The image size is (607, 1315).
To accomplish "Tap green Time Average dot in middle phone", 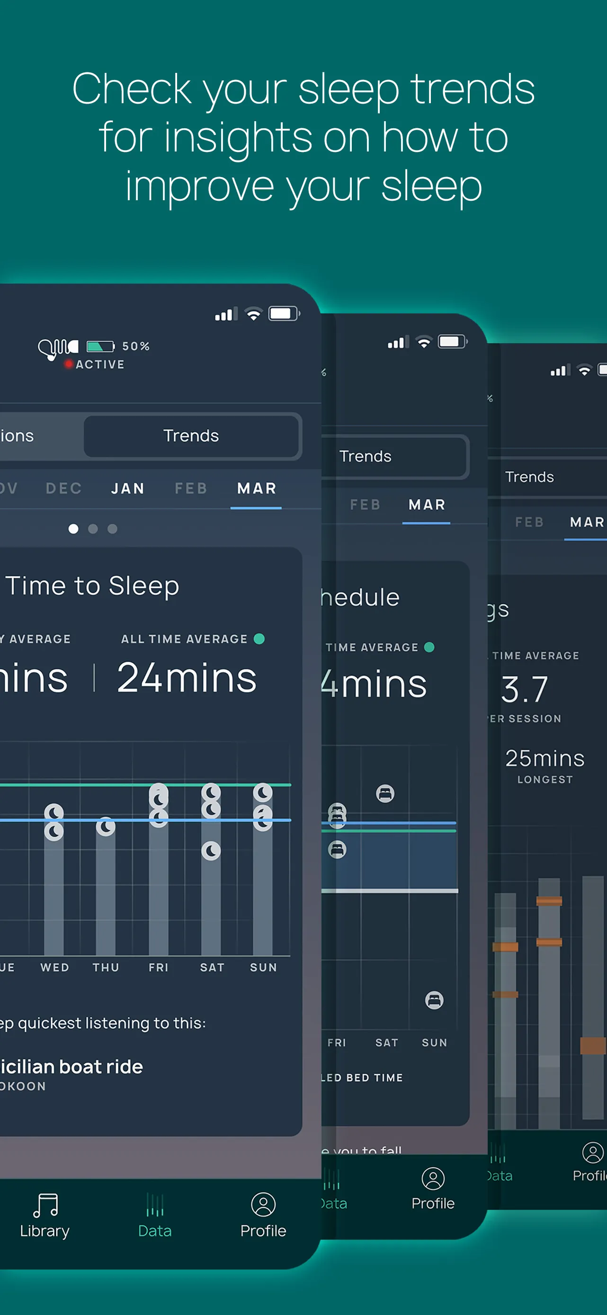I will coord(429,647).
